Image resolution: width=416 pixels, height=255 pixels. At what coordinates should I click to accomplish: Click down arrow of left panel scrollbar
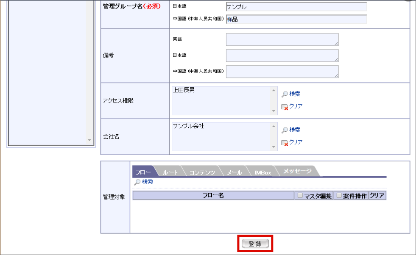89,140
